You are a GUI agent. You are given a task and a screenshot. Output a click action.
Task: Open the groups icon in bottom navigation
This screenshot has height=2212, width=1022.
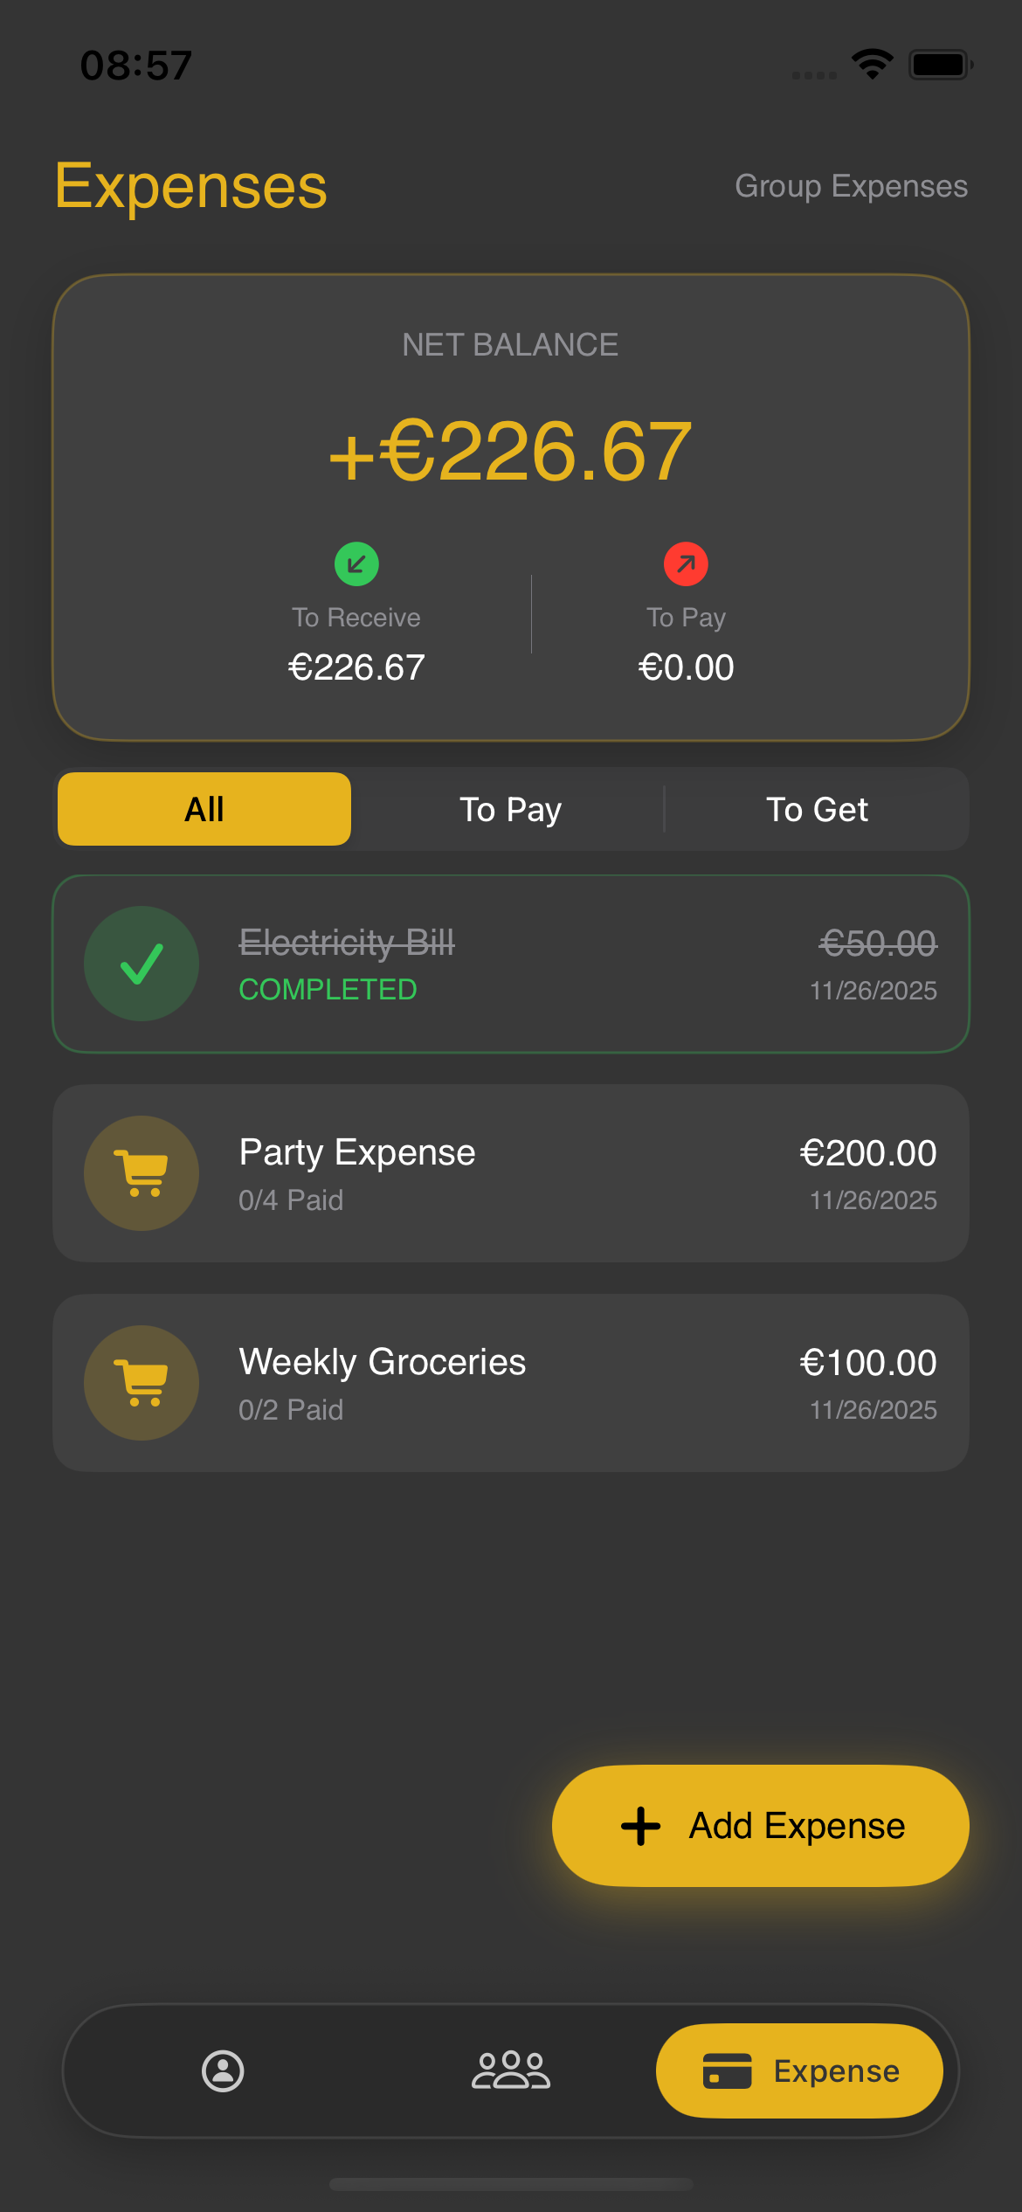click(511, 2070)
